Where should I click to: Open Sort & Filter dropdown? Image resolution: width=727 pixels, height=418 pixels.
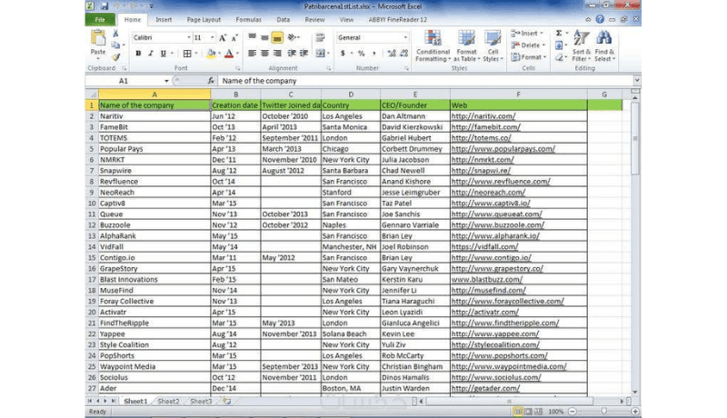point(581,45)
